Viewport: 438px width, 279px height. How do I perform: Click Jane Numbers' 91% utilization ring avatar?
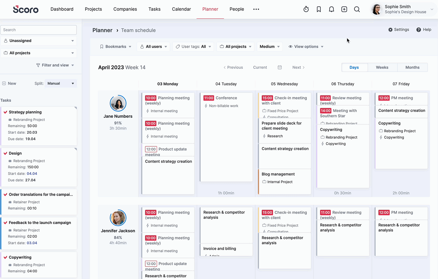click(118, 103)
